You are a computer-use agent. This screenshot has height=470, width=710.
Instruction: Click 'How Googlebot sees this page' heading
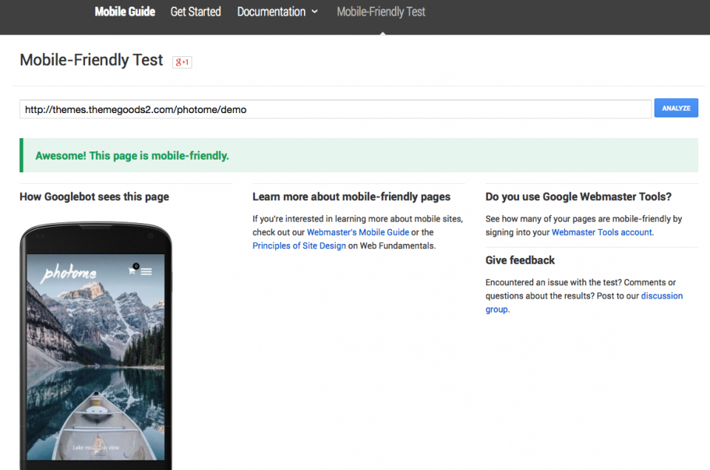pos(94,197)
